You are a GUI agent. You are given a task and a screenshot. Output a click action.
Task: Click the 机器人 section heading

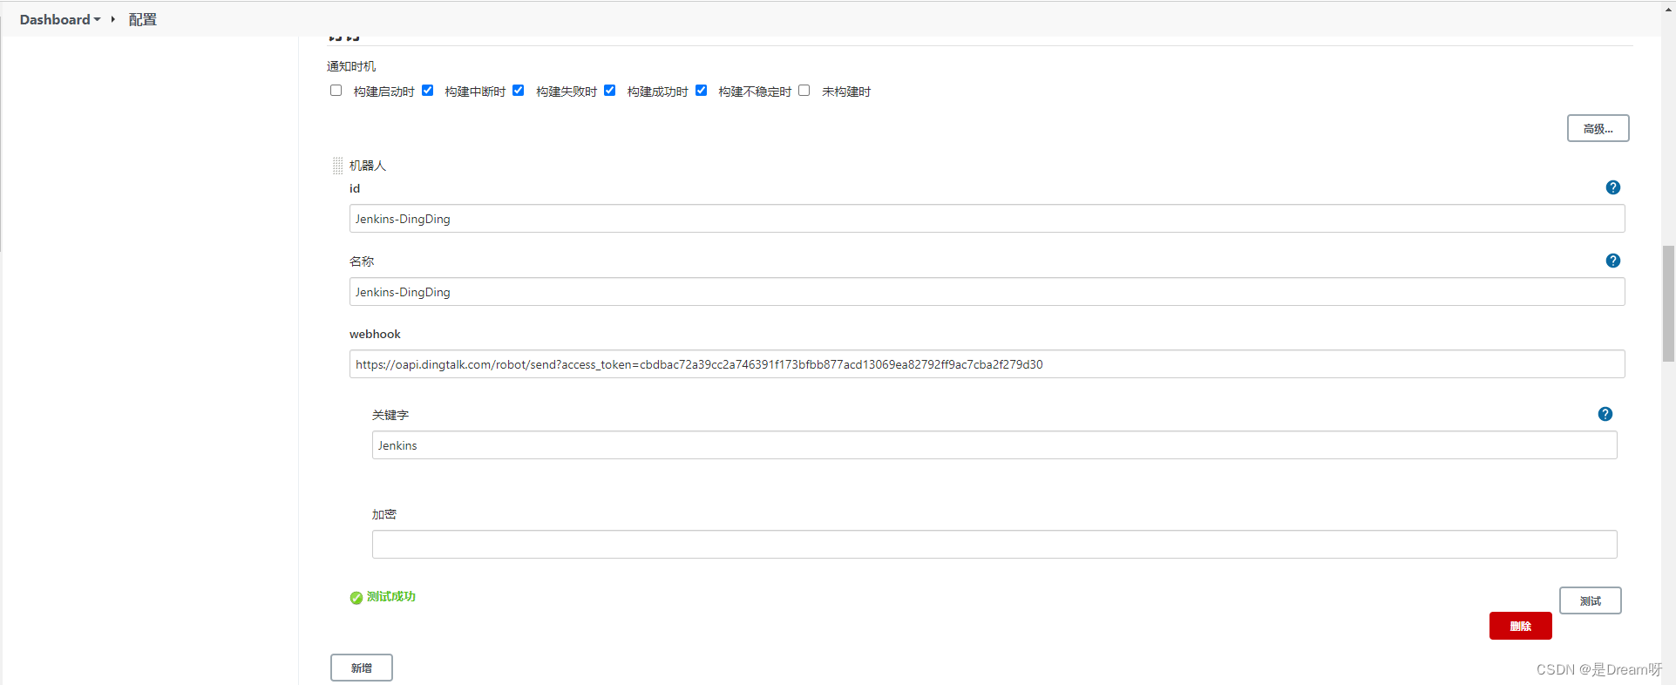tap(367, 166)
